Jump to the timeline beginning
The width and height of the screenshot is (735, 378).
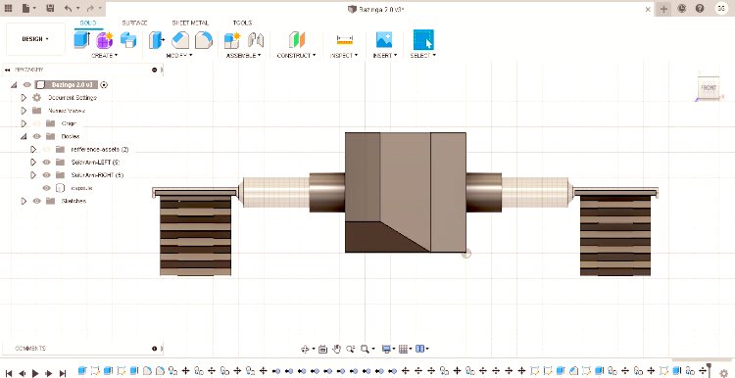pos(9,373)
